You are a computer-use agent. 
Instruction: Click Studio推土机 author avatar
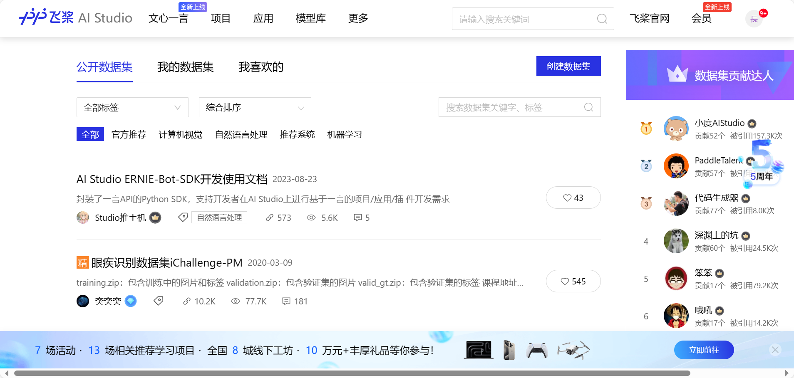click(x=83, y=217)
